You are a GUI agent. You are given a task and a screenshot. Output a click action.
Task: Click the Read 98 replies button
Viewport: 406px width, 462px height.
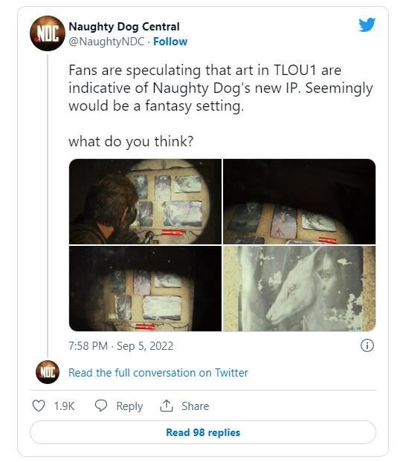pos(203,432)
